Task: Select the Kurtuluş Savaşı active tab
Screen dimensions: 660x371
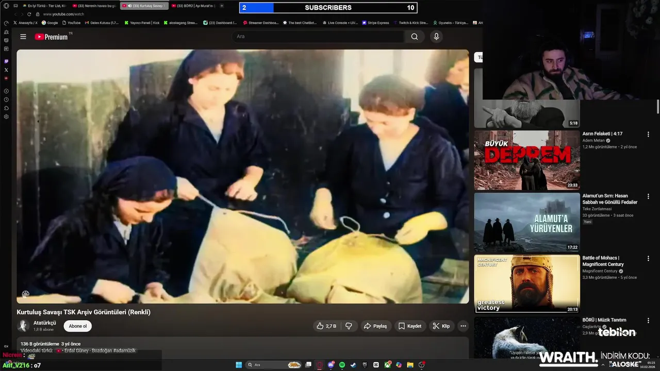Action: click(144, 6)
